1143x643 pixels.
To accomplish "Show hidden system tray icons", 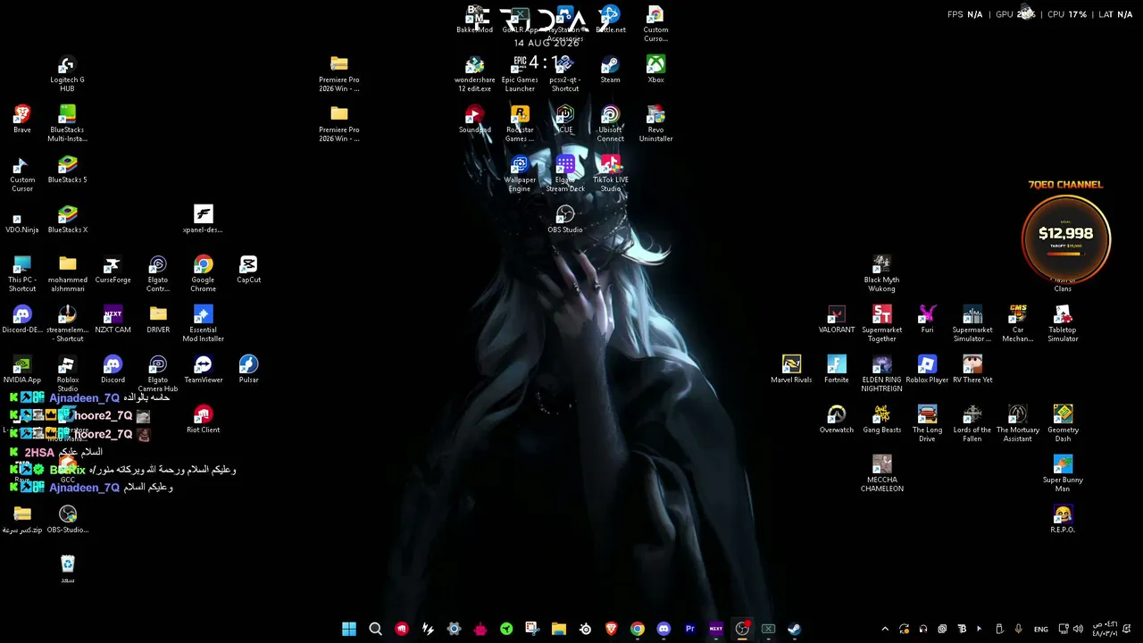I will [x=885, y=629].
